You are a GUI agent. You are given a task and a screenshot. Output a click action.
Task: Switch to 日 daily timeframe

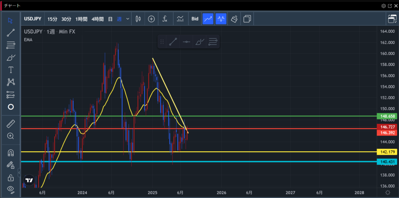pyautogui.click(x=110, y=19)
